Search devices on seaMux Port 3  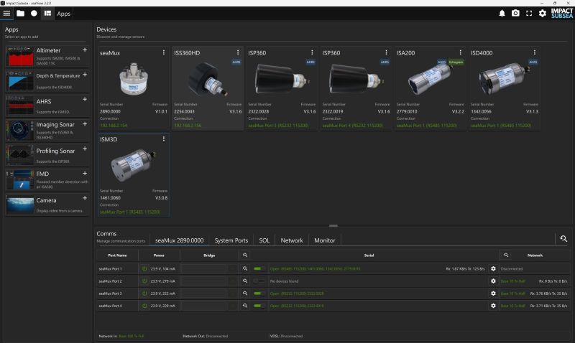point(245,293)
